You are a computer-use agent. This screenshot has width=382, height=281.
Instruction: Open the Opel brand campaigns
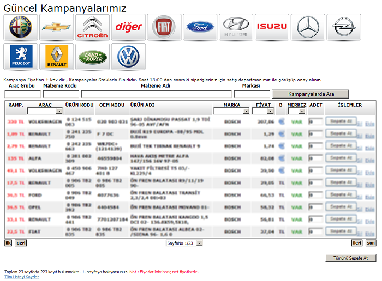pos(344,27)
